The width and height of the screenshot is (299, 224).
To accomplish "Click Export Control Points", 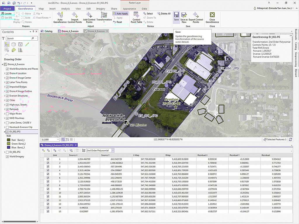I will coord(196,18).
